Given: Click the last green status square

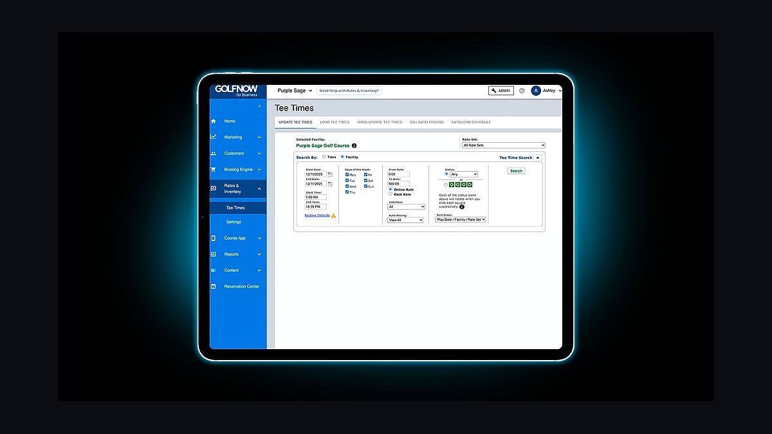Looking at the screenshot, I should [x=470, y=185].
